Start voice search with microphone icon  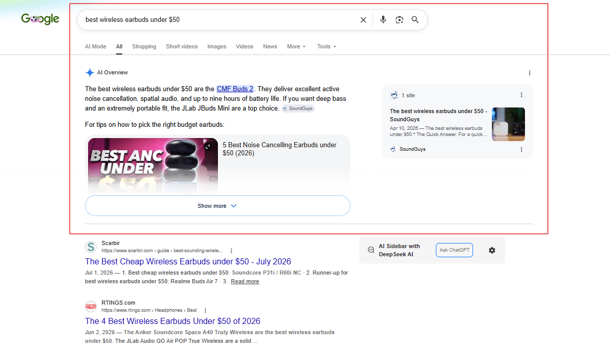pyautogui.click(x=383, y=19)
